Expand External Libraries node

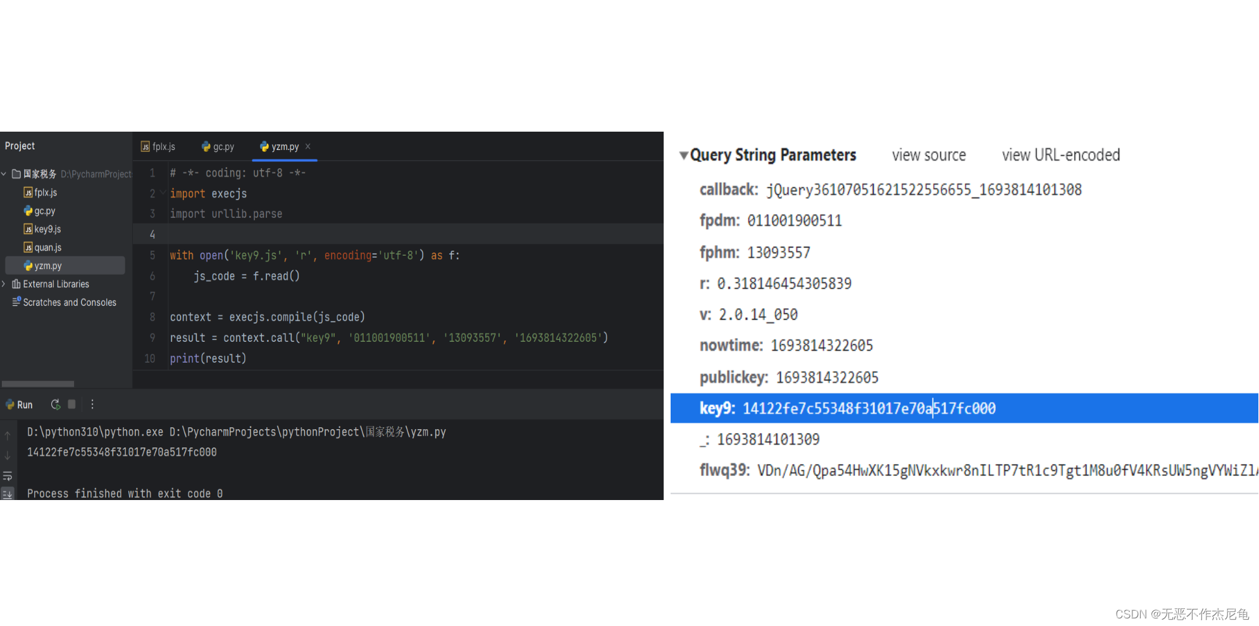pos(4,284)
